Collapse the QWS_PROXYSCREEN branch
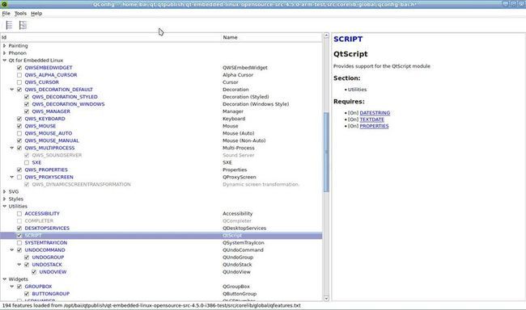Viewport: 526px width, 310px height. pyautogui.click(x=12, y=177)
